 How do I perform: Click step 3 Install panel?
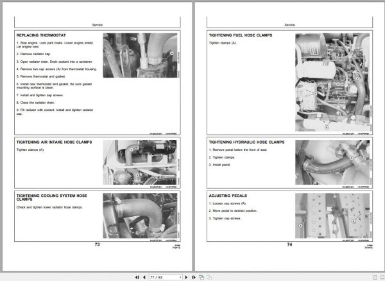(219, 165)
